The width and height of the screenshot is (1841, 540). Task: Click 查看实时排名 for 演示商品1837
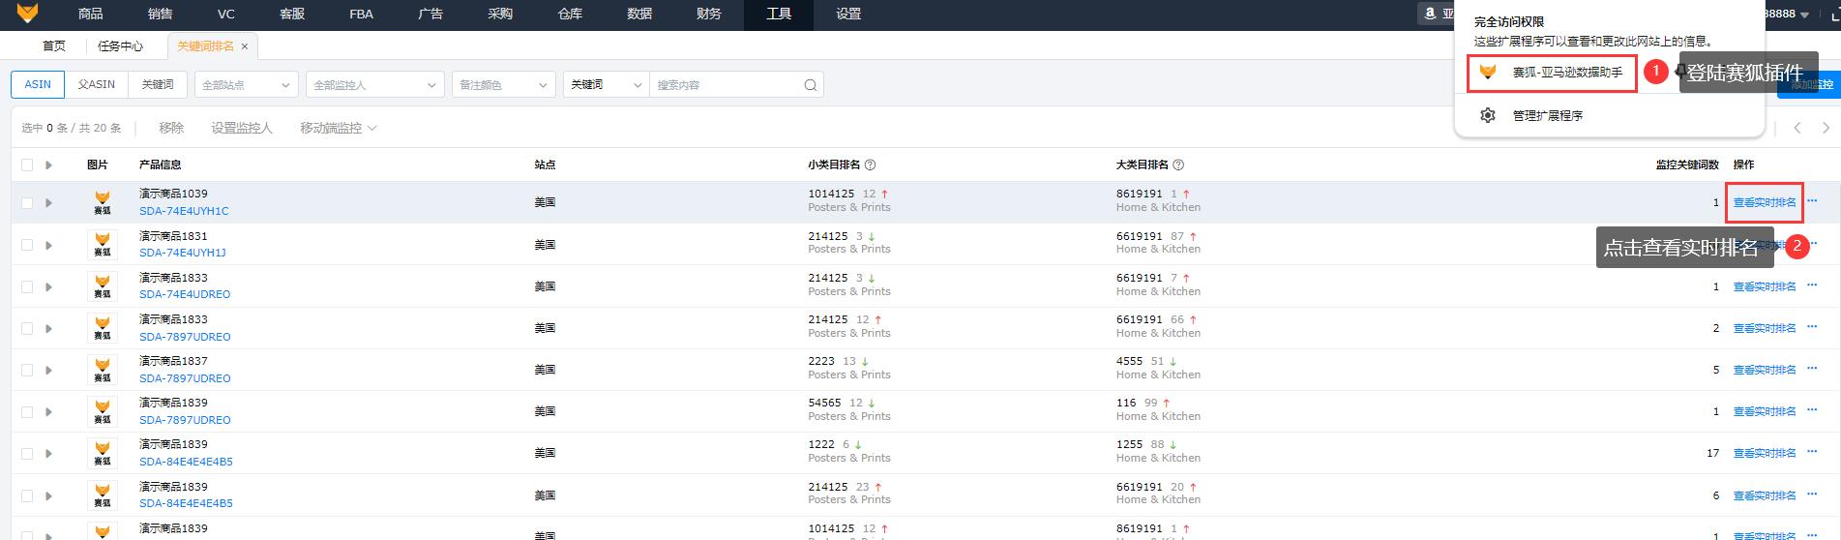pos(1764,370)
